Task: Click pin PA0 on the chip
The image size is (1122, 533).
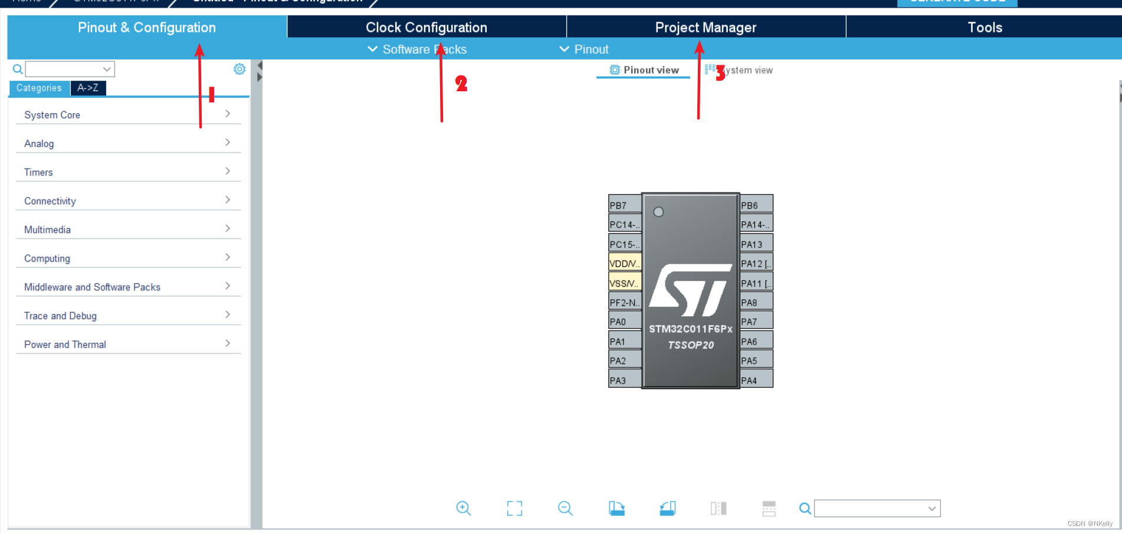Action: coord(625,321)
